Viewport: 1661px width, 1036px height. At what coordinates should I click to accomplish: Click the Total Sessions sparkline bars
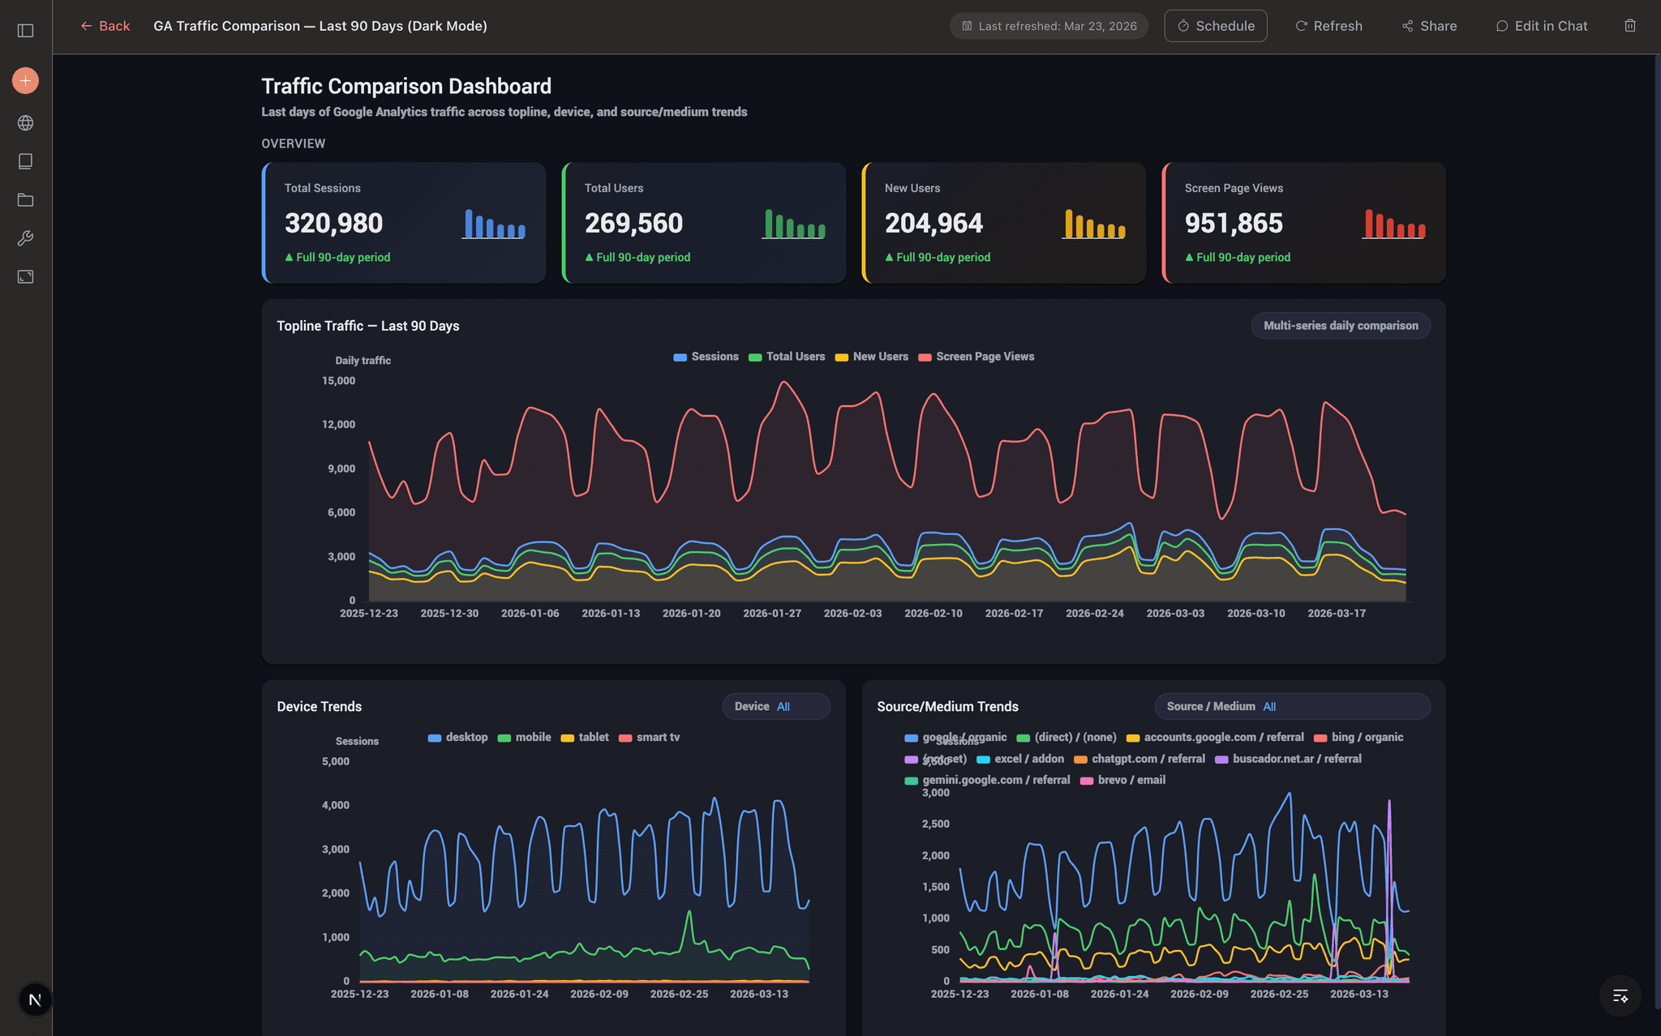[x=494, y=224]
